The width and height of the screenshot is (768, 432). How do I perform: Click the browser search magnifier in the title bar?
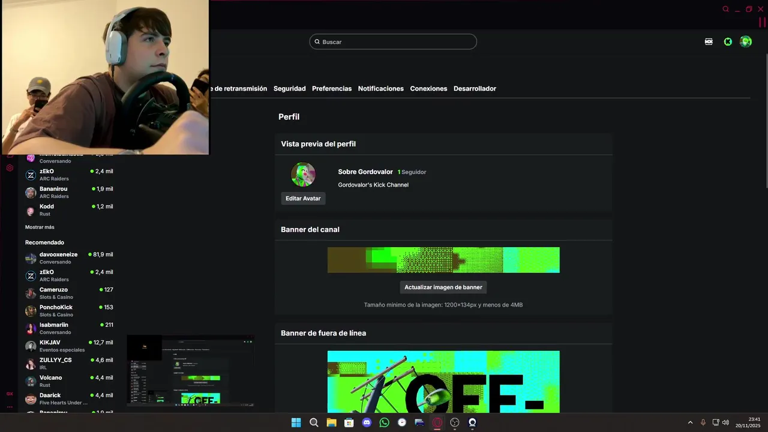pyautogui.click(x=725, y=9)
